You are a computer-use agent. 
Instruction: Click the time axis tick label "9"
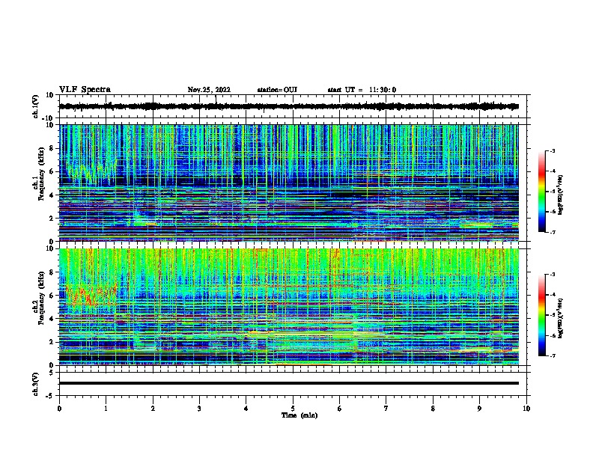[x=479, y=409]
